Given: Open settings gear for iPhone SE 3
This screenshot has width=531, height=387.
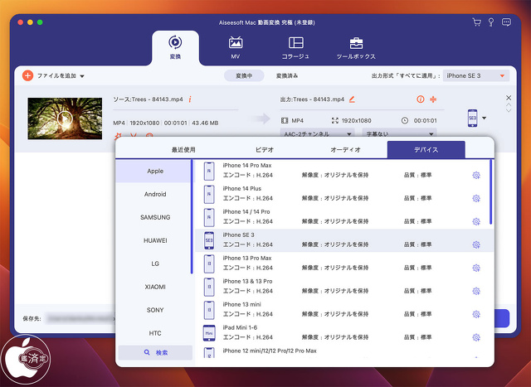Looking at the screenshot, I should pos(476,244).
